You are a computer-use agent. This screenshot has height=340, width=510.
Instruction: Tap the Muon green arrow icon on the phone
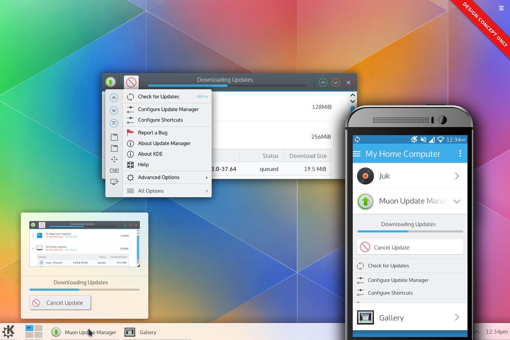click(x=365, y=201)
